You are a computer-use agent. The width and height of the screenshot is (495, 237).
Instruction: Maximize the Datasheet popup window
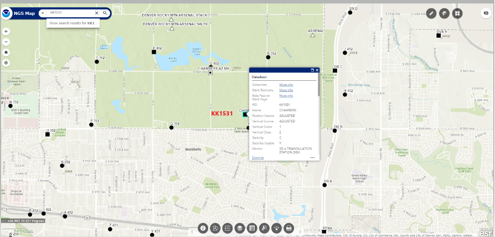pos(312,70)
